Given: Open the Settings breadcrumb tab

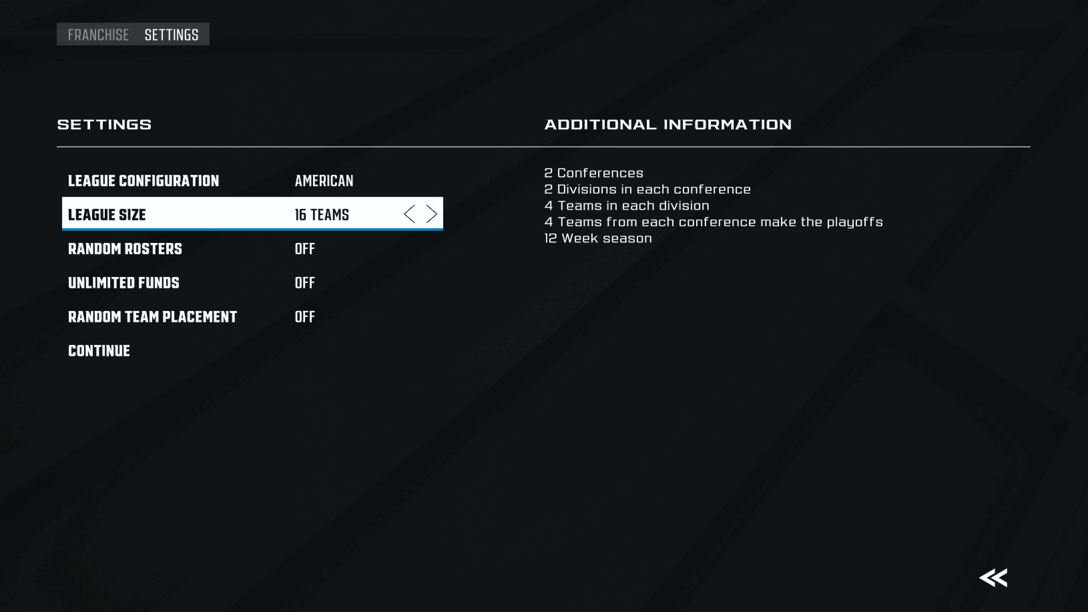Looking at the screenshot, I should [171, 35].
